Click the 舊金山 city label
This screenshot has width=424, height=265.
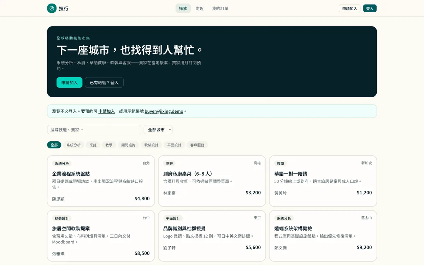tap(366, 218)
